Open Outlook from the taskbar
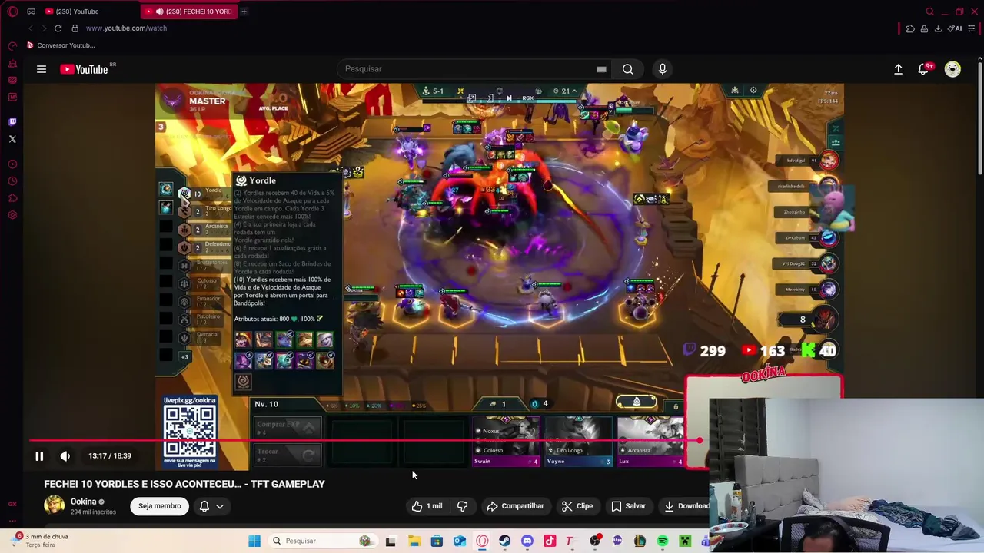 pos(460,541)
